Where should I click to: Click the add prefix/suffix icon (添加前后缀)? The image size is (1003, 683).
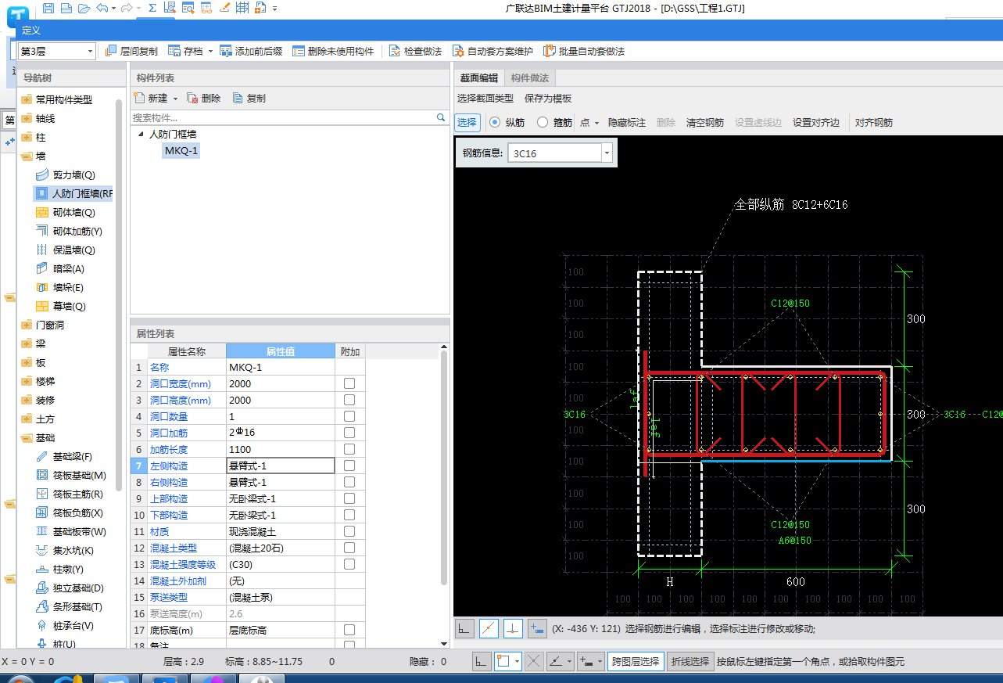(226, 51)
